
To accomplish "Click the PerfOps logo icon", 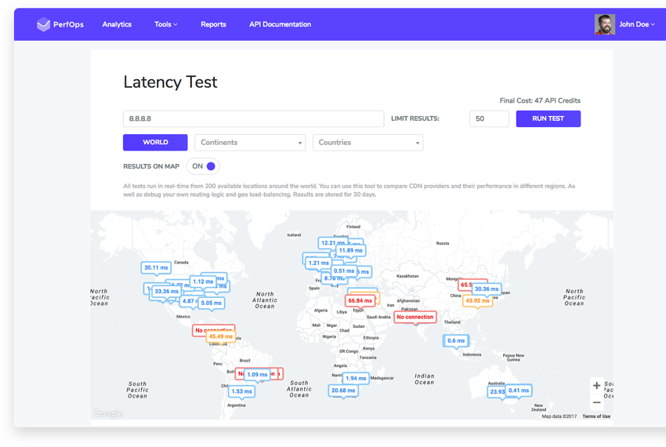I will [43, 24].
